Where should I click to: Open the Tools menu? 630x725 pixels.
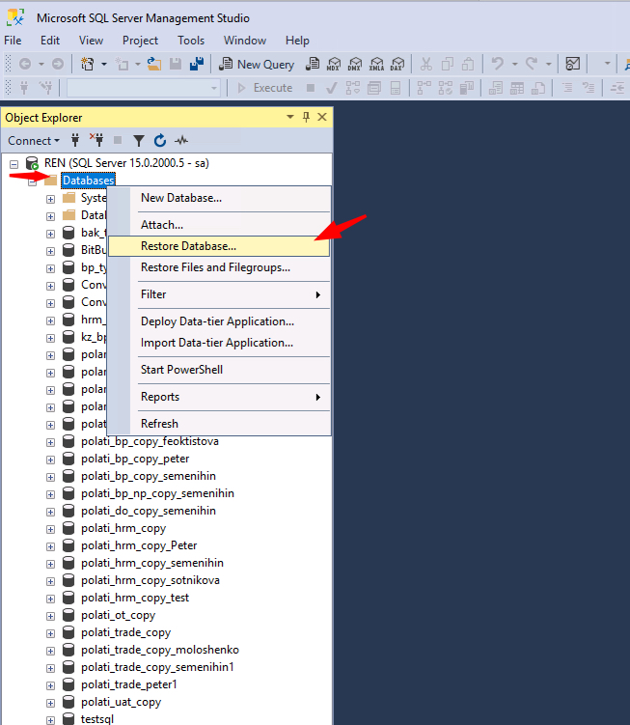click(191, 41)
